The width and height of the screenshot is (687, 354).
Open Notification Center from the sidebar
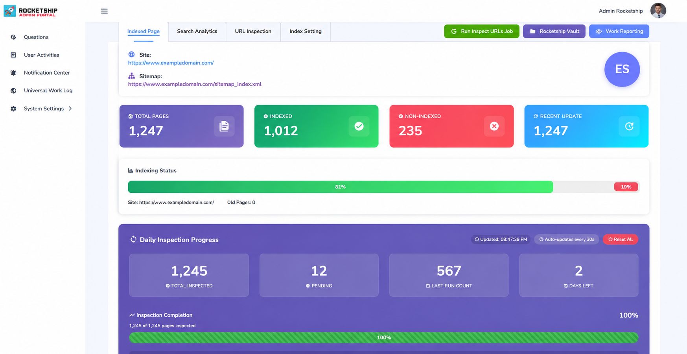click(x=47, y=73)
